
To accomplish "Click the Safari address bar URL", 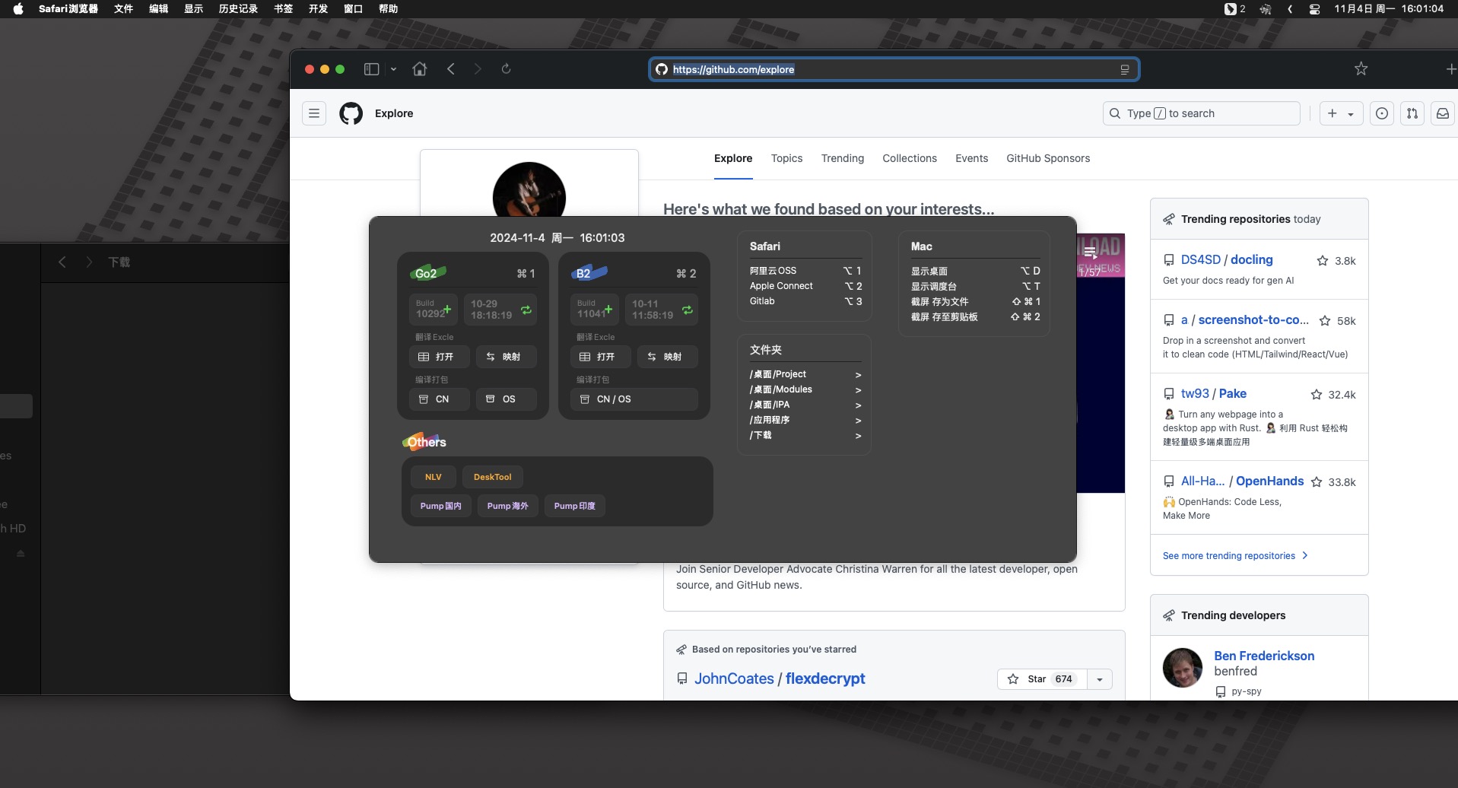I will tap(733, 69).
